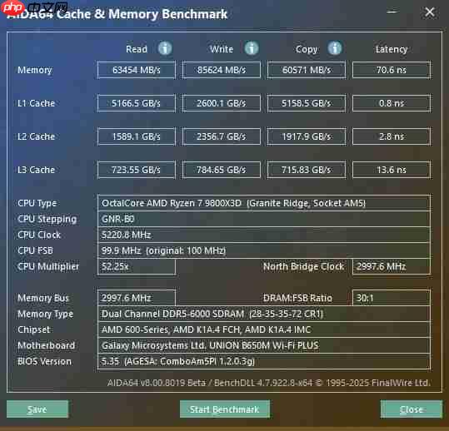Click the CPU FSB label
The width and height of the screenshot is (449, 431).
point(35,250)
